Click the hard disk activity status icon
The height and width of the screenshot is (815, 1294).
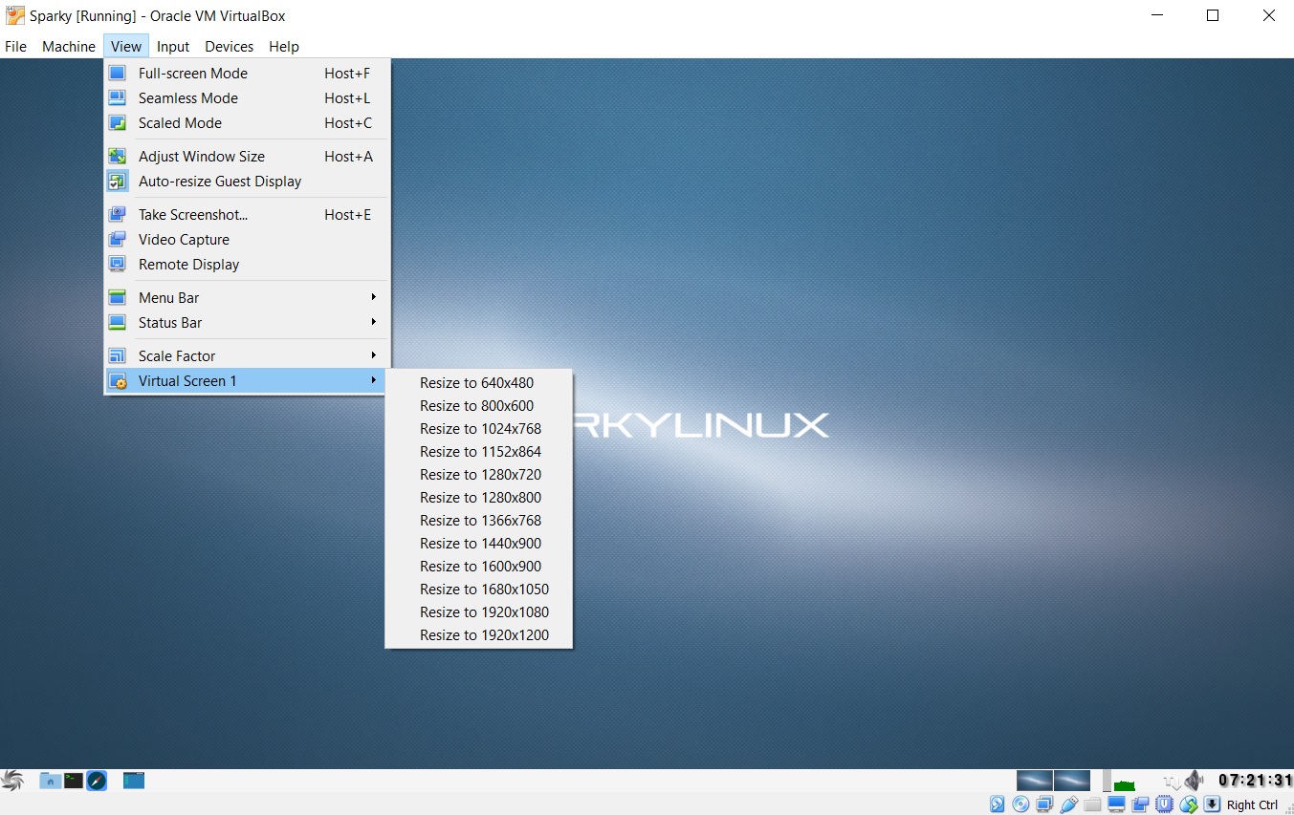click(x=997, y=804)
